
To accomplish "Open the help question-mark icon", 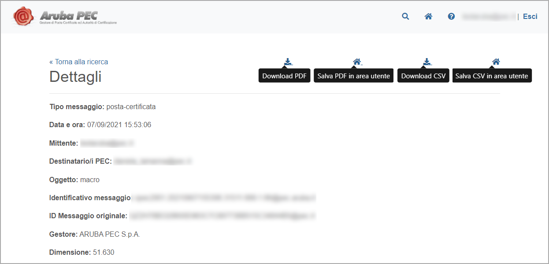I will 451,16.
